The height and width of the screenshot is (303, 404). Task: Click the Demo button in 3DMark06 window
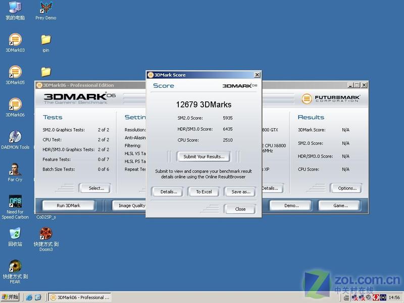coord(291,206)
